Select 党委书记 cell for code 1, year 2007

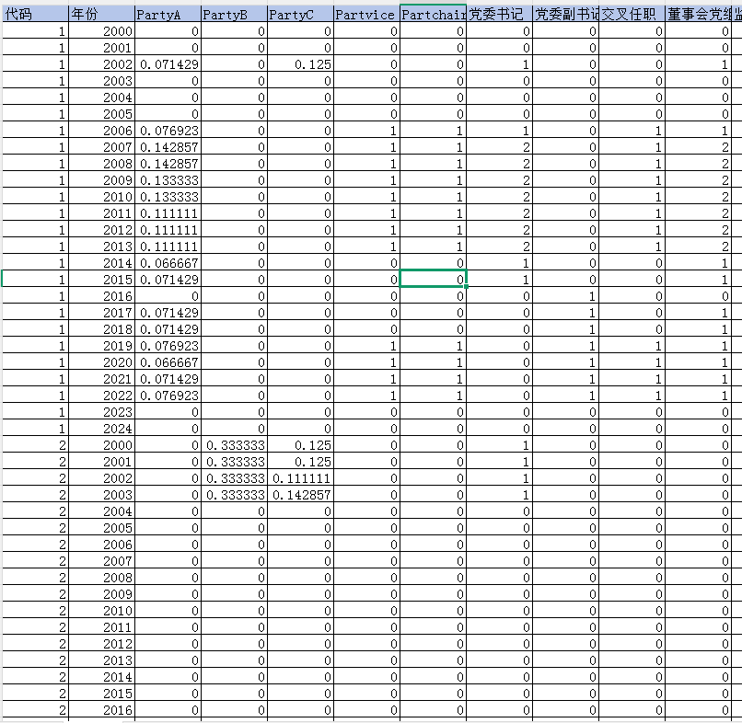pyautogui.click(x=499, y=147)
